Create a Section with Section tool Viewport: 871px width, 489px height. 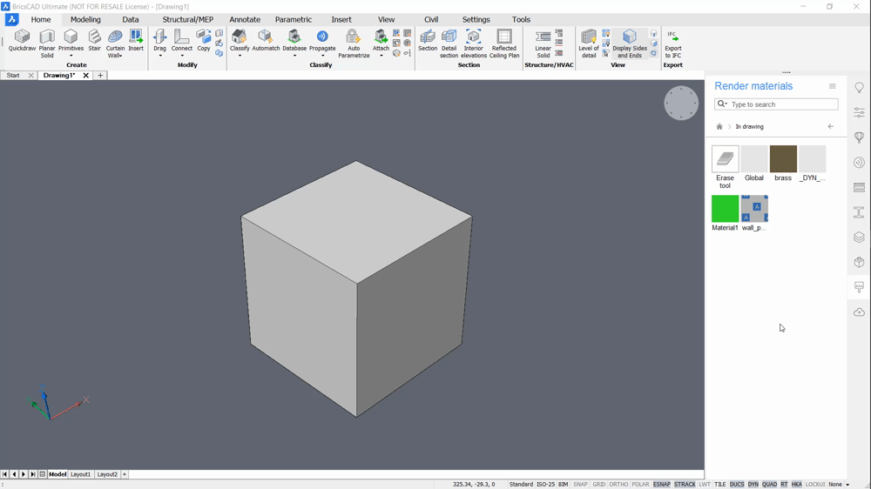pyautogui.click(x=428, y=41)
